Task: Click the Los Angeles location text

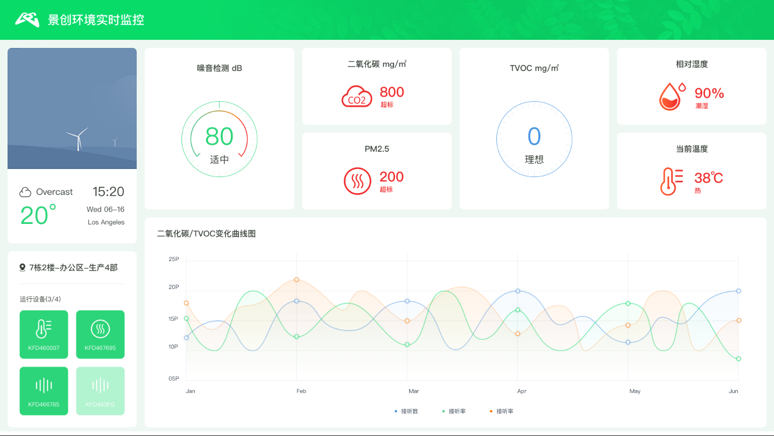Action: (106, 222)
